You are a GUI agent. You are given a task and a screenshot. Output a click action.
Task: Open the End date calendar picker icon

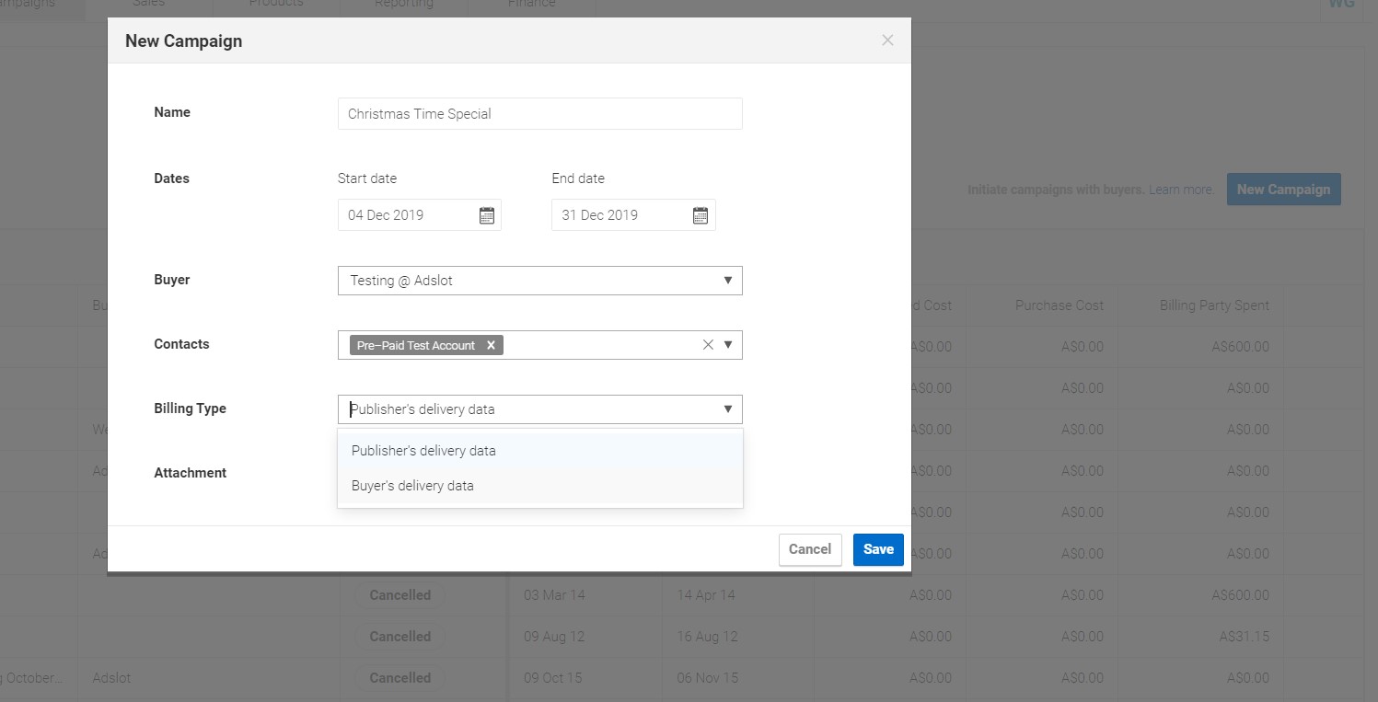coord(701,215)
